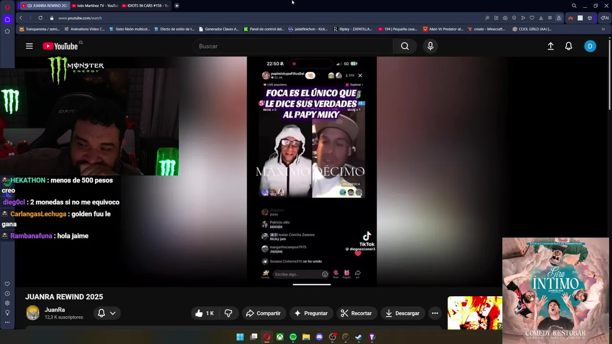612x344 pixels.
Task: Share the video with Compartir
Action: pyautogui.click(x=263, y=313)
